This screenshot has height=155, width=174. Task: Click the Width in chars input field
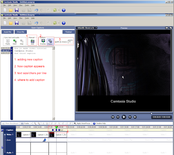[x=70, y=42]
